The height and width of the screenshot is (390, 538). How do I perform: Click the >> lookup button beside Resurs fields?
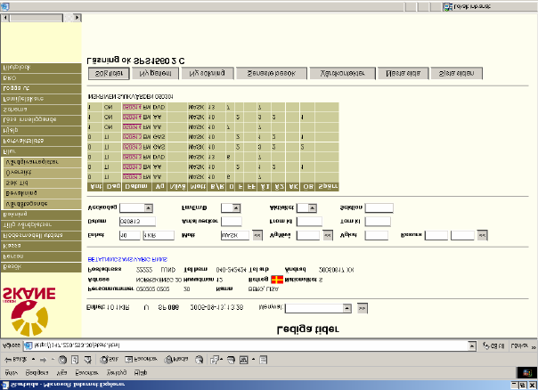482,235
